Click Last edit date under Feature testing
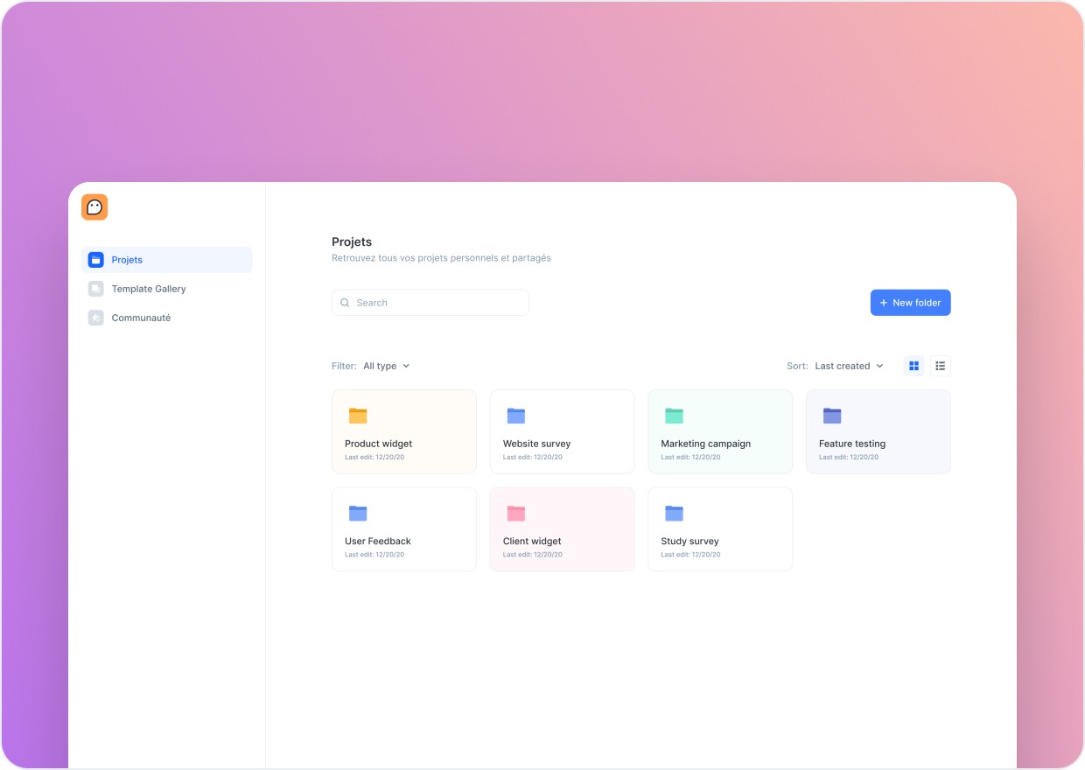Image resolution: width=1085 pixels, height=770 pixels. 849,457
